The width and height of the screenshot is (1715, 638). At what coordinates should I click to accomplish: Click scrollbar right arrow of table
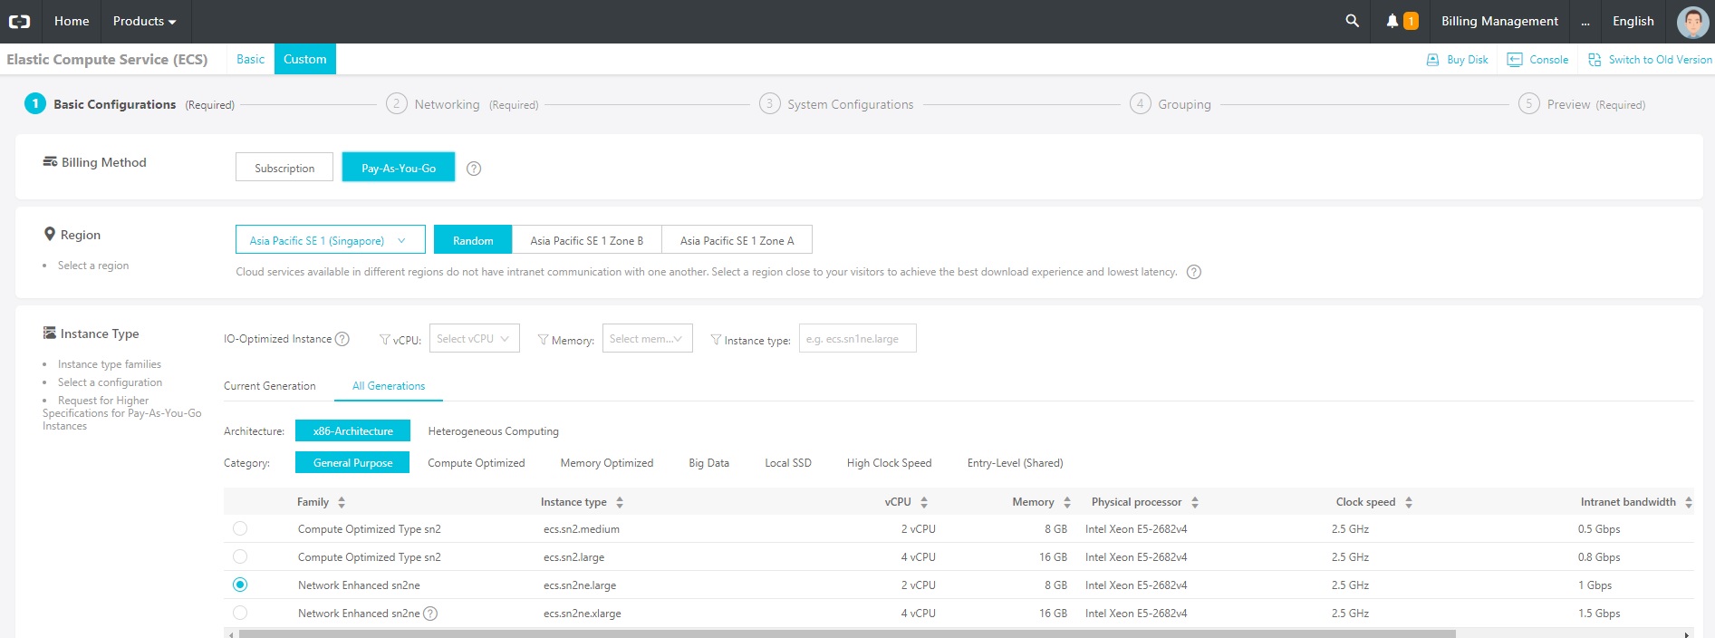point(1686,634)
